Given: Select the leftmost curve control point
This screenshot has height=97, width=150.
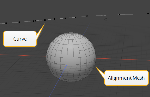Looking at the screenshot, I should pos(6,23).
